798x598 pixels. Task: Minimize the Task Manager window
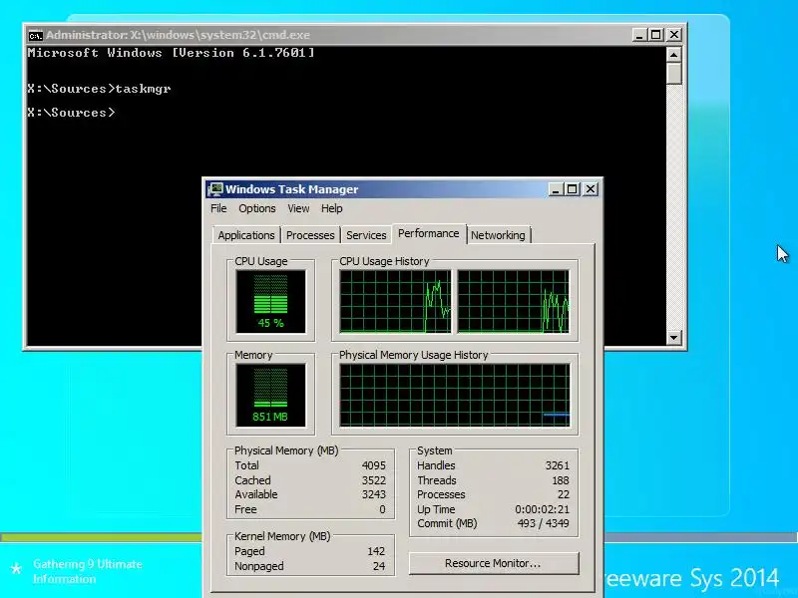[x=556, y=189]
